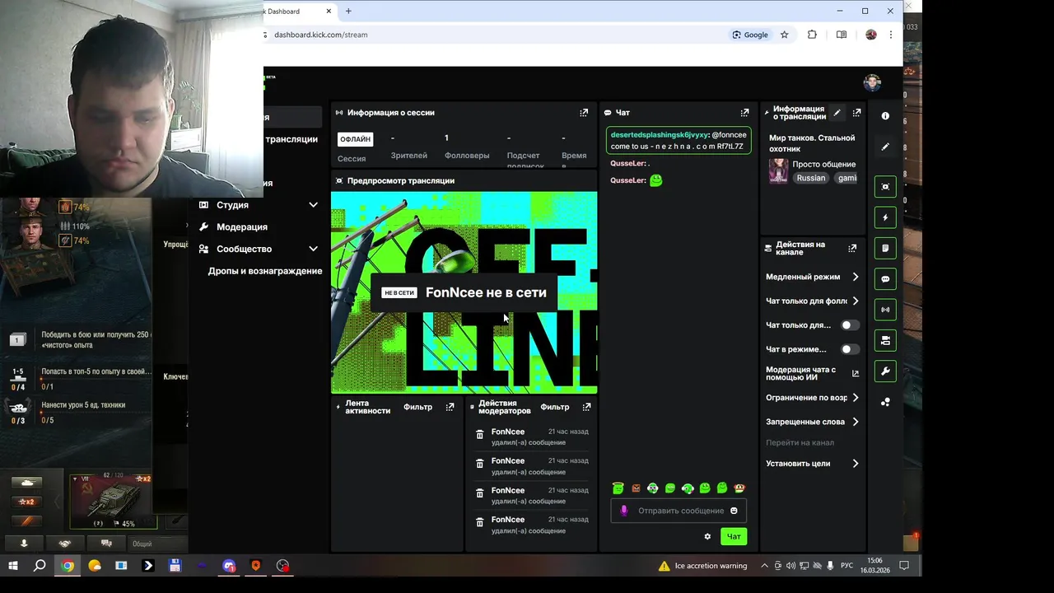
Task: Click trash icon of first FonNcee moderation entry
Action: [x=480, y=434]
